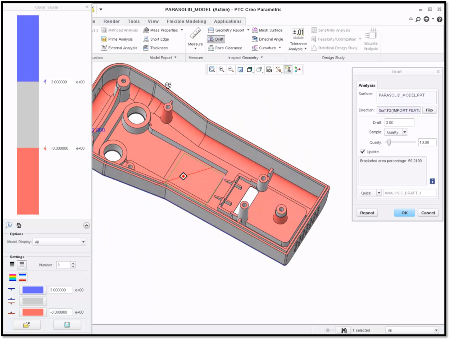The height and width of the screenshot is (340, 450).
Task: Open the Display Style cube icon
Action: pyautogui.click(x=250, y=70)
